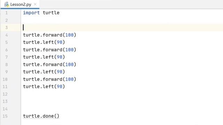Click turtle.done() on line 15
This screenshot has height=125, width=223.
tap(41, 116)
